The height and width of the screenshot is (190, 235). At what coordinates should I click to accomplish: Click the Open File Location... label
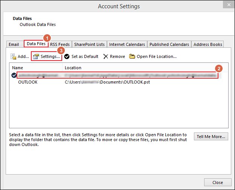coord(157,56)
